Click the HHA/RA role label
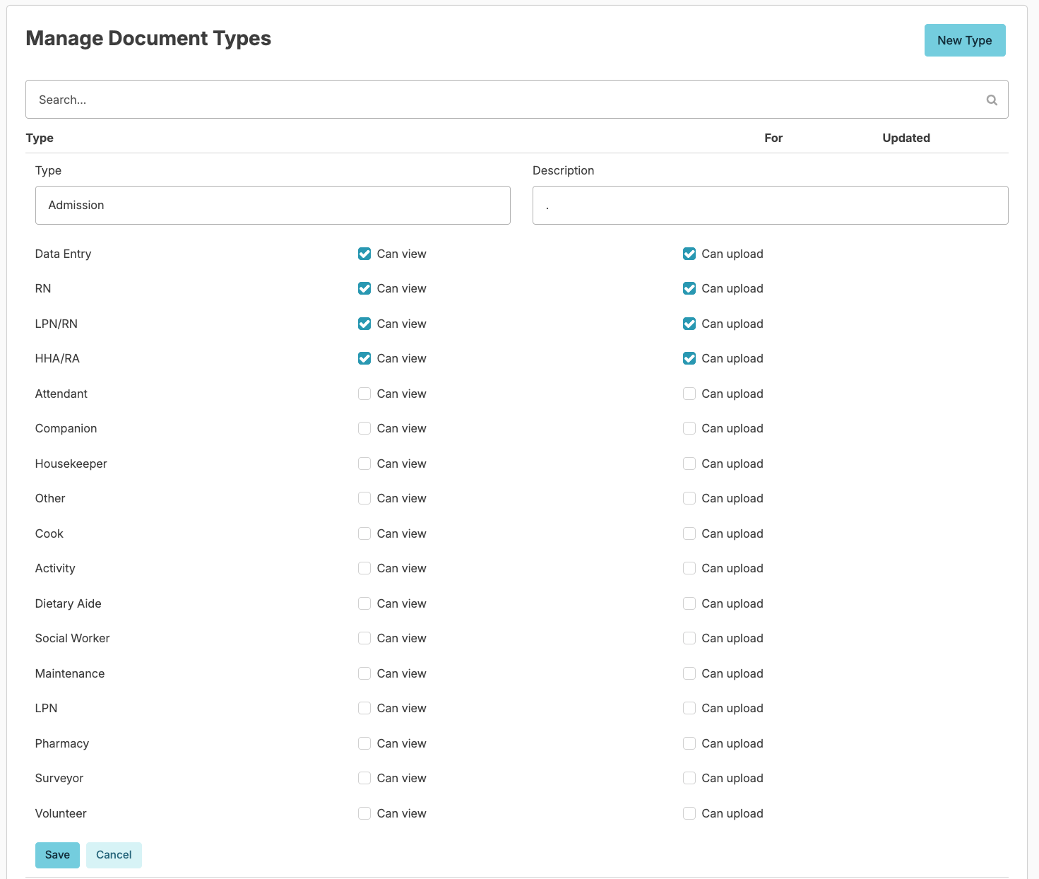Image resolution: width=1039 pixels, height=879 pixels. pos(57,358)
